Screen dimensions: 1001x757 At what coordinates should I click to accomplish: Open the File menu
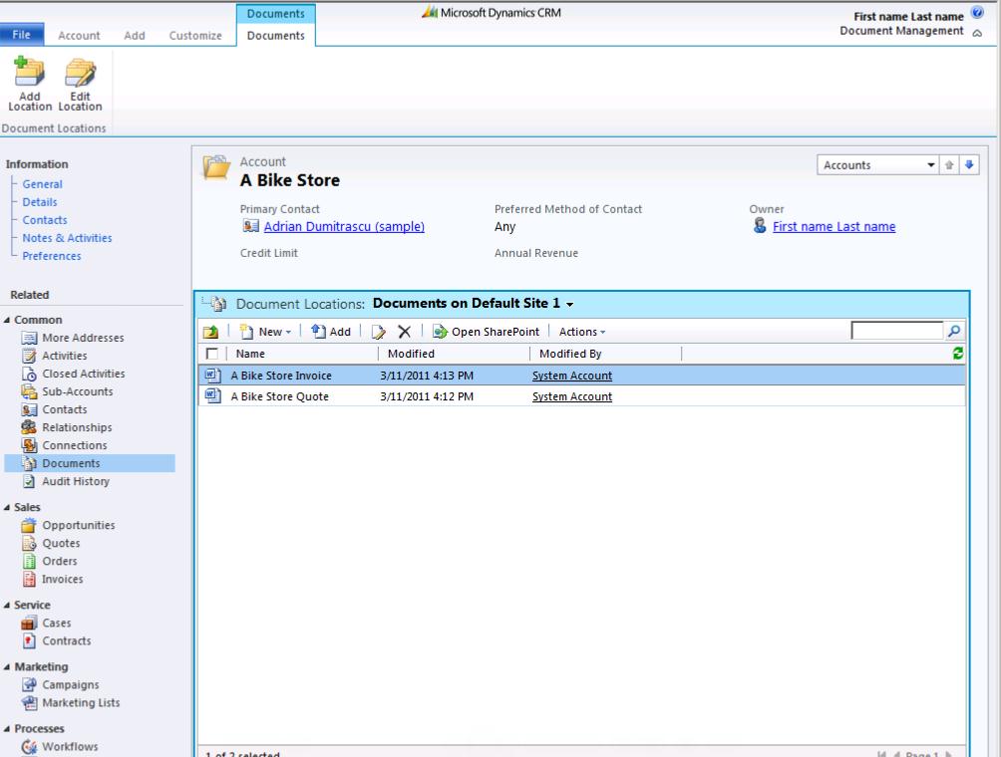20,35
